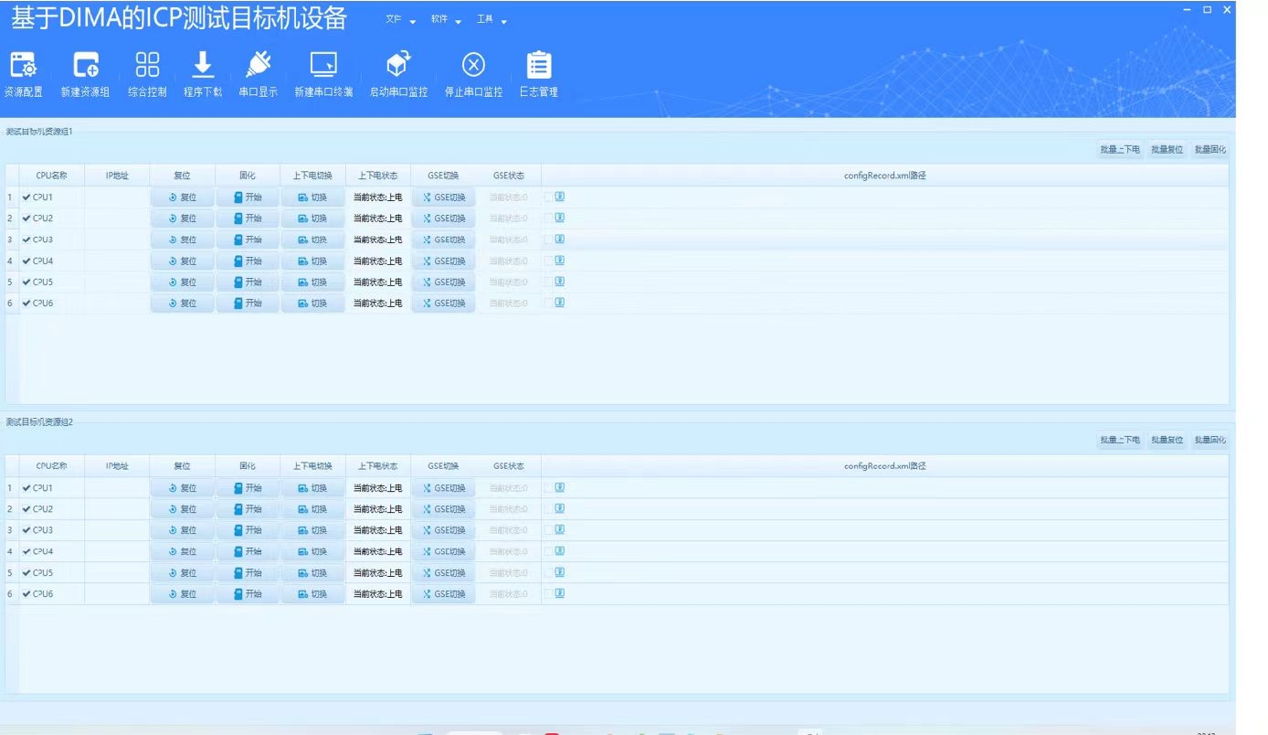1268x735 pixels.
Task: Click the GSE状态 header in 资源组1
Action: [508, 176]
